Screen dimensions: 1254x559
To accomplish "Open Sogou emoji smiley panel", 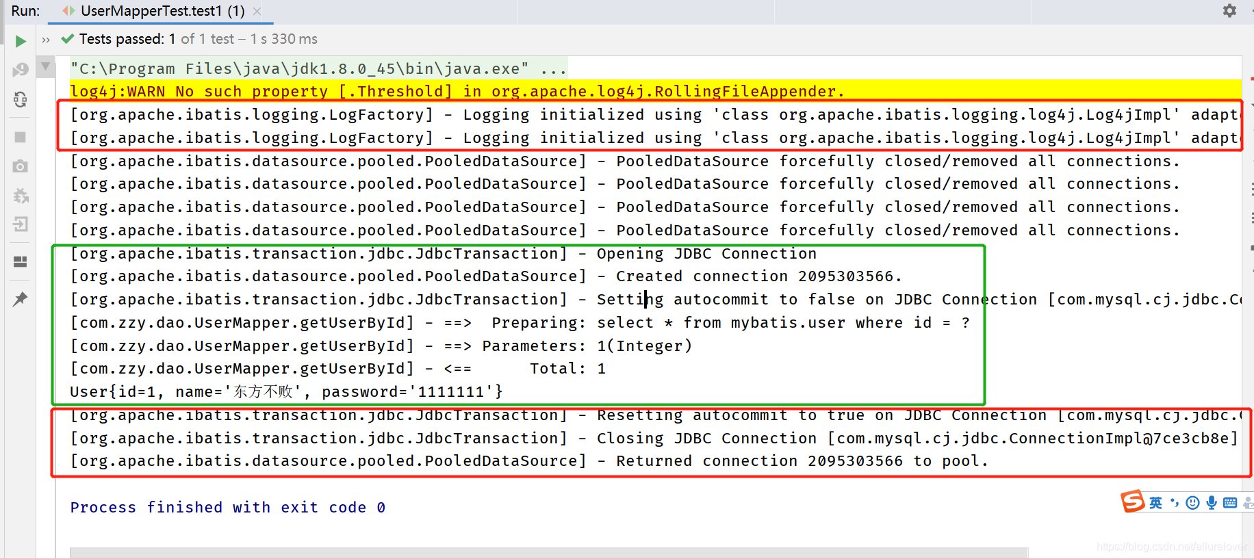I will [x=1192, y=503].
